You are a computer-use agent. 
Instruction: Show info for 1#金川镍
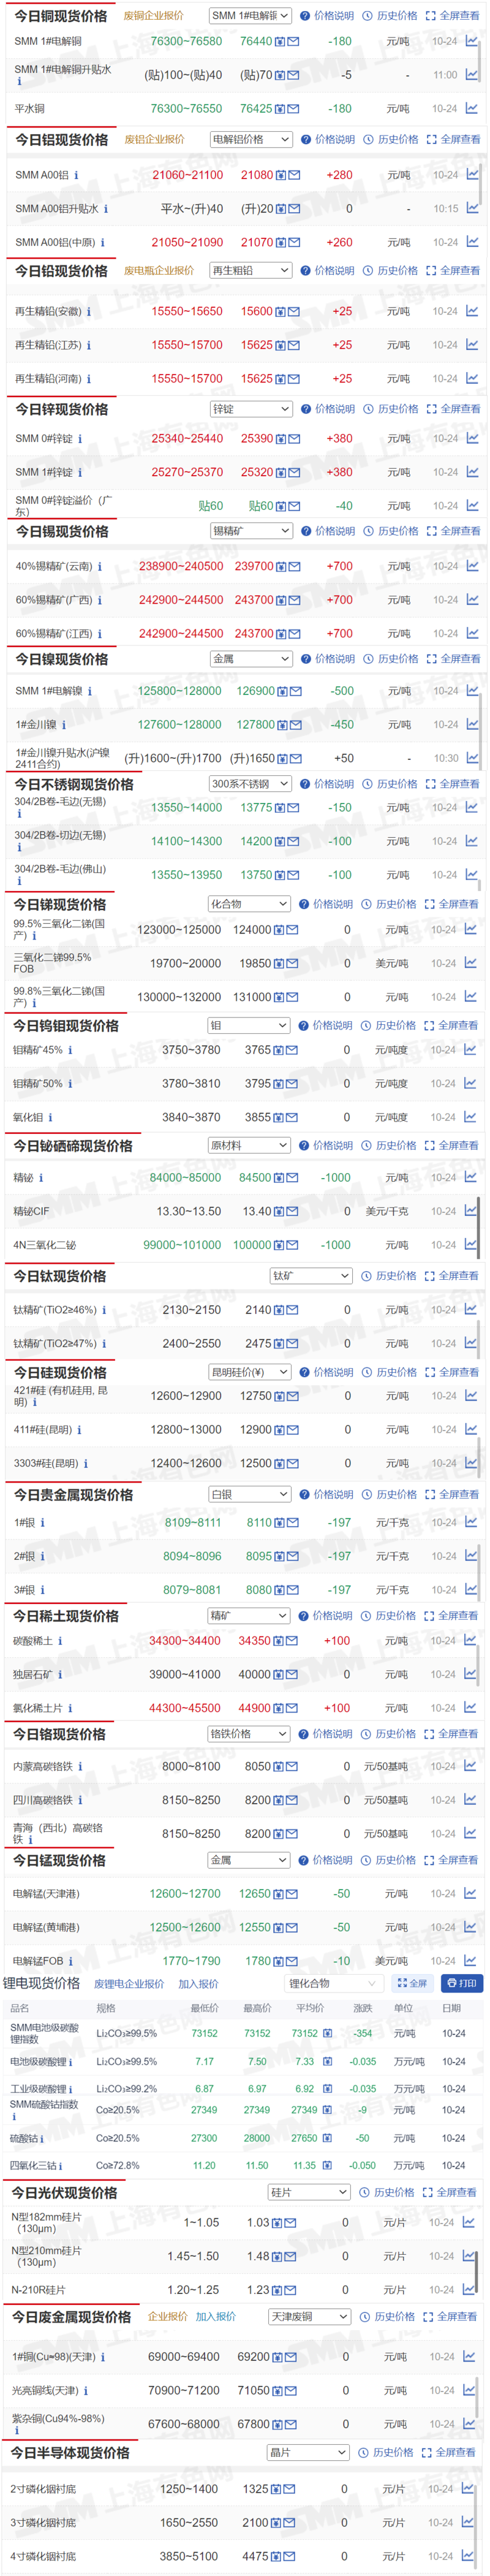pyautogui.click(x=63, y=725)
